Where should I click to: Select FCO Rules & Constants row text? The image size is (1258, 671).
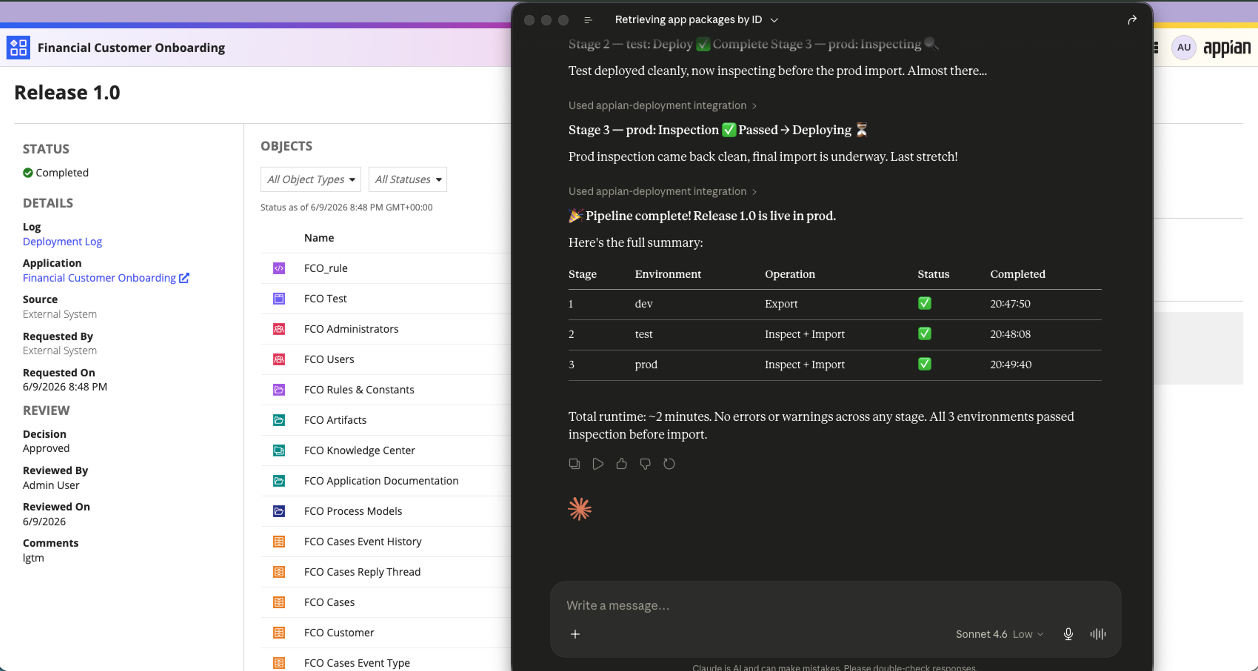(359, 390)
